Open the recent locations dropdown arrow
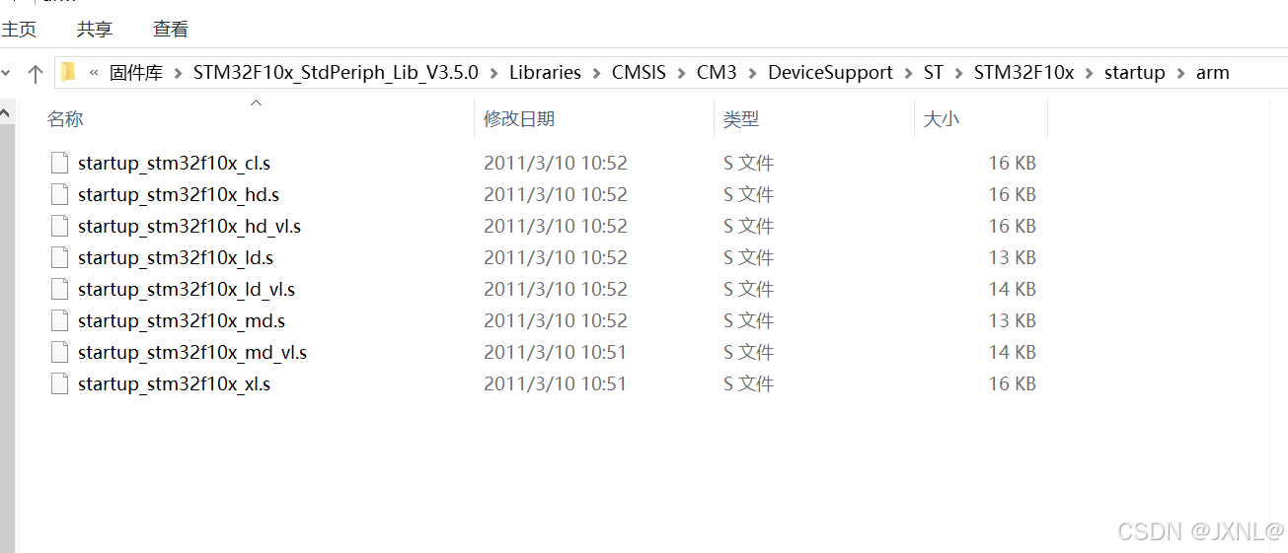This screenshot has width=1288, height=553. coord(6,73)
